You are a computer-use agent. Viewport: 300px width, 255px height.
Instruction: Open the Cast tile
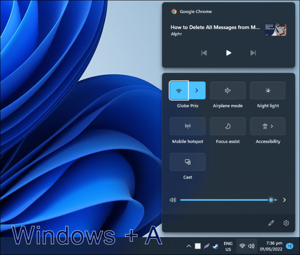click(188, 162)
